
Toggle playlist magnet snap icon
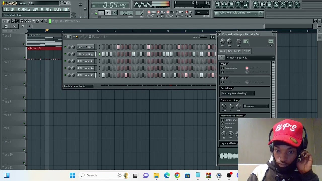point(8,21)
